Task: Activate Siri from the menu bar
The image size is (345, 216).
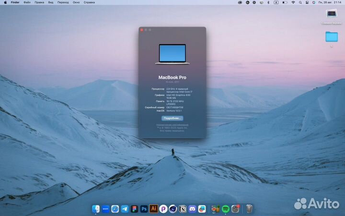Action: pyautogui.click(x=314, y=2)
